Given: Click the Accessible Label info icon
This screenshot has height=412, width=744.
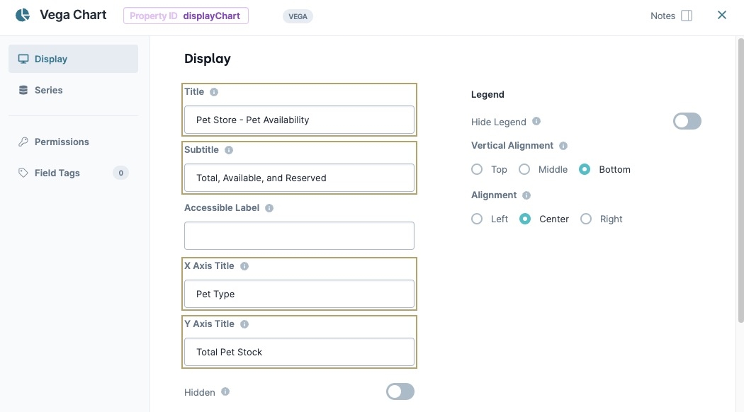Looking at the screenshot, I should (x=269, y=208).
